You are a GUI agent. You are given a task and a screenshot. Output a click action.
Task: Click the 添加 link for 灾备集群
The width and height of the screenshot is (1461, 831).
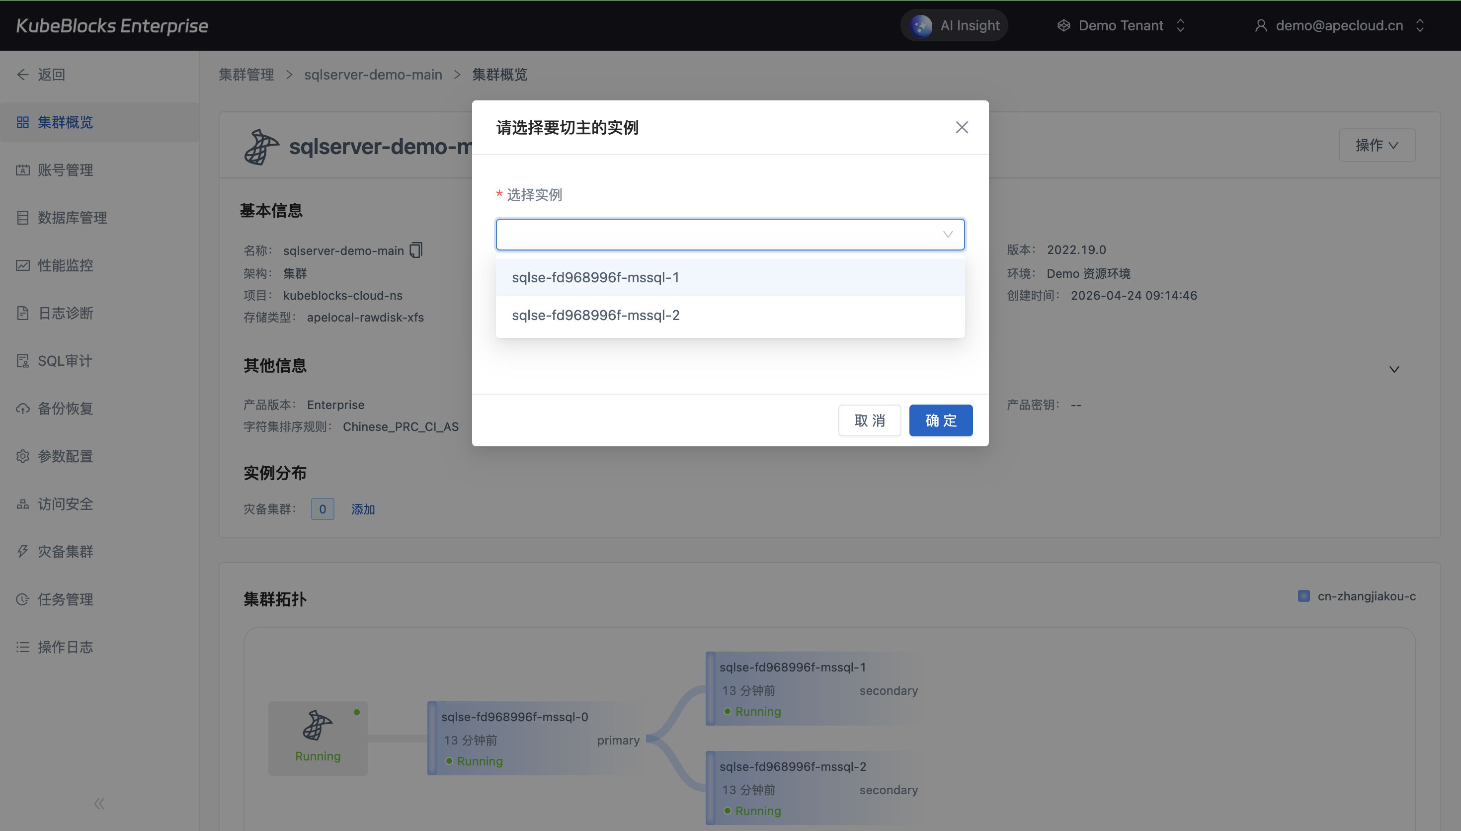(363, 509)
